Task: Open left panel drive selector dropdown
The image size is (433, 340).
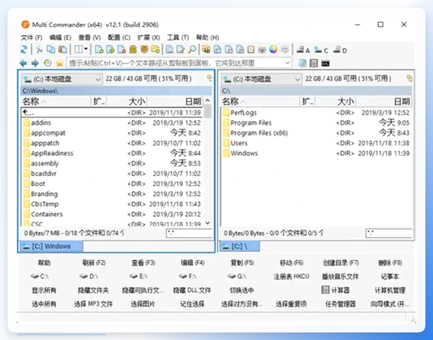Action: coord(62,79)
